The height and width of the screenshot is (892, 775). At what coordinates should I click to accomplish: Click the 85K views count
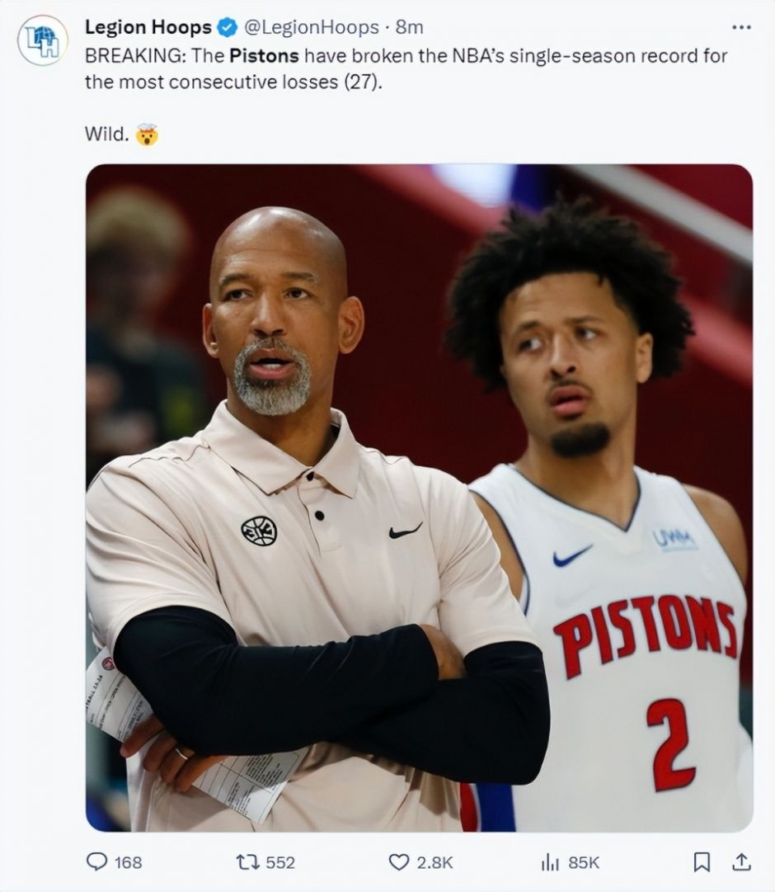point(584,862)
